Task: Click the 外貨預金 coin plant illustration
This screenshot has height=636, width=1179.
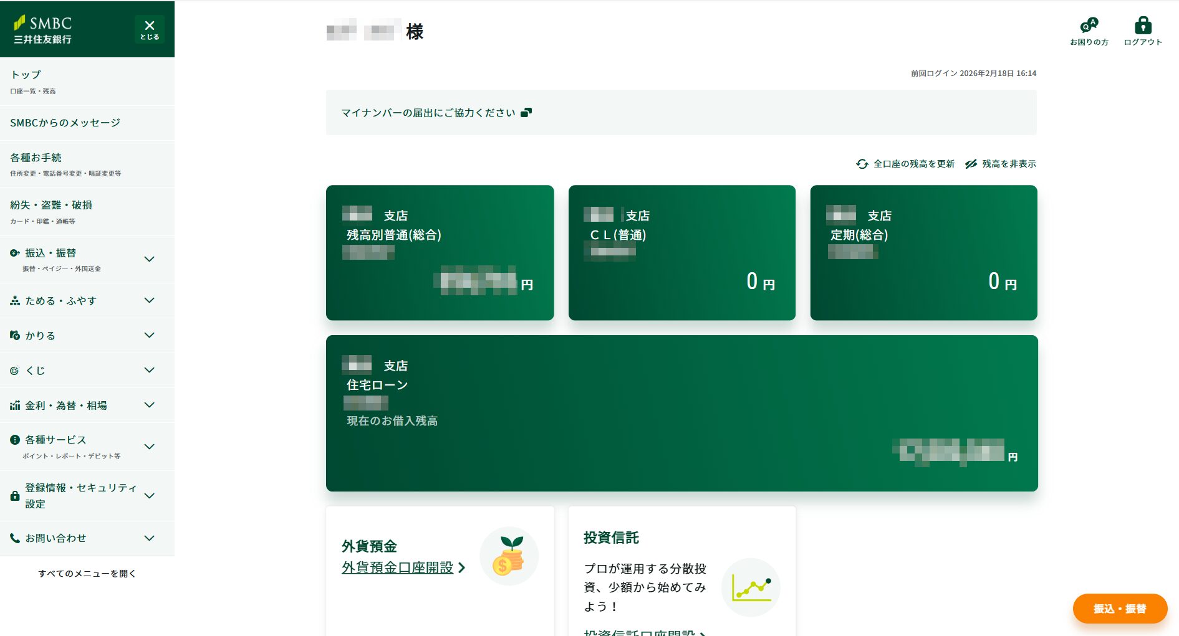Action: 509,556
